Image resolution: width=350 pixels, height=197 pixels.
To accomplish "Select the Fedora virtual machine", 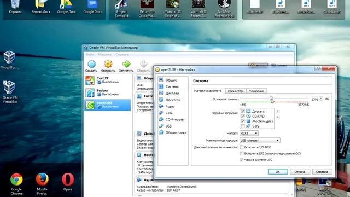I will [108, 92].
